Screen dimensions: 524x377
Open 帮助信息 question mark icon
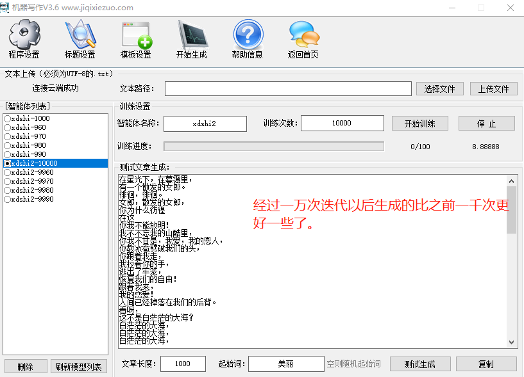248,35
